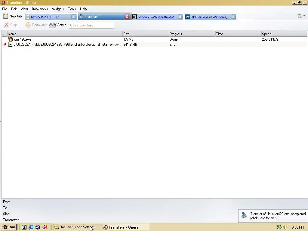This screenshot has height=231, width=308.
Task: Switch to Documents and Settings taskbar window
Action: pos(77,227)
